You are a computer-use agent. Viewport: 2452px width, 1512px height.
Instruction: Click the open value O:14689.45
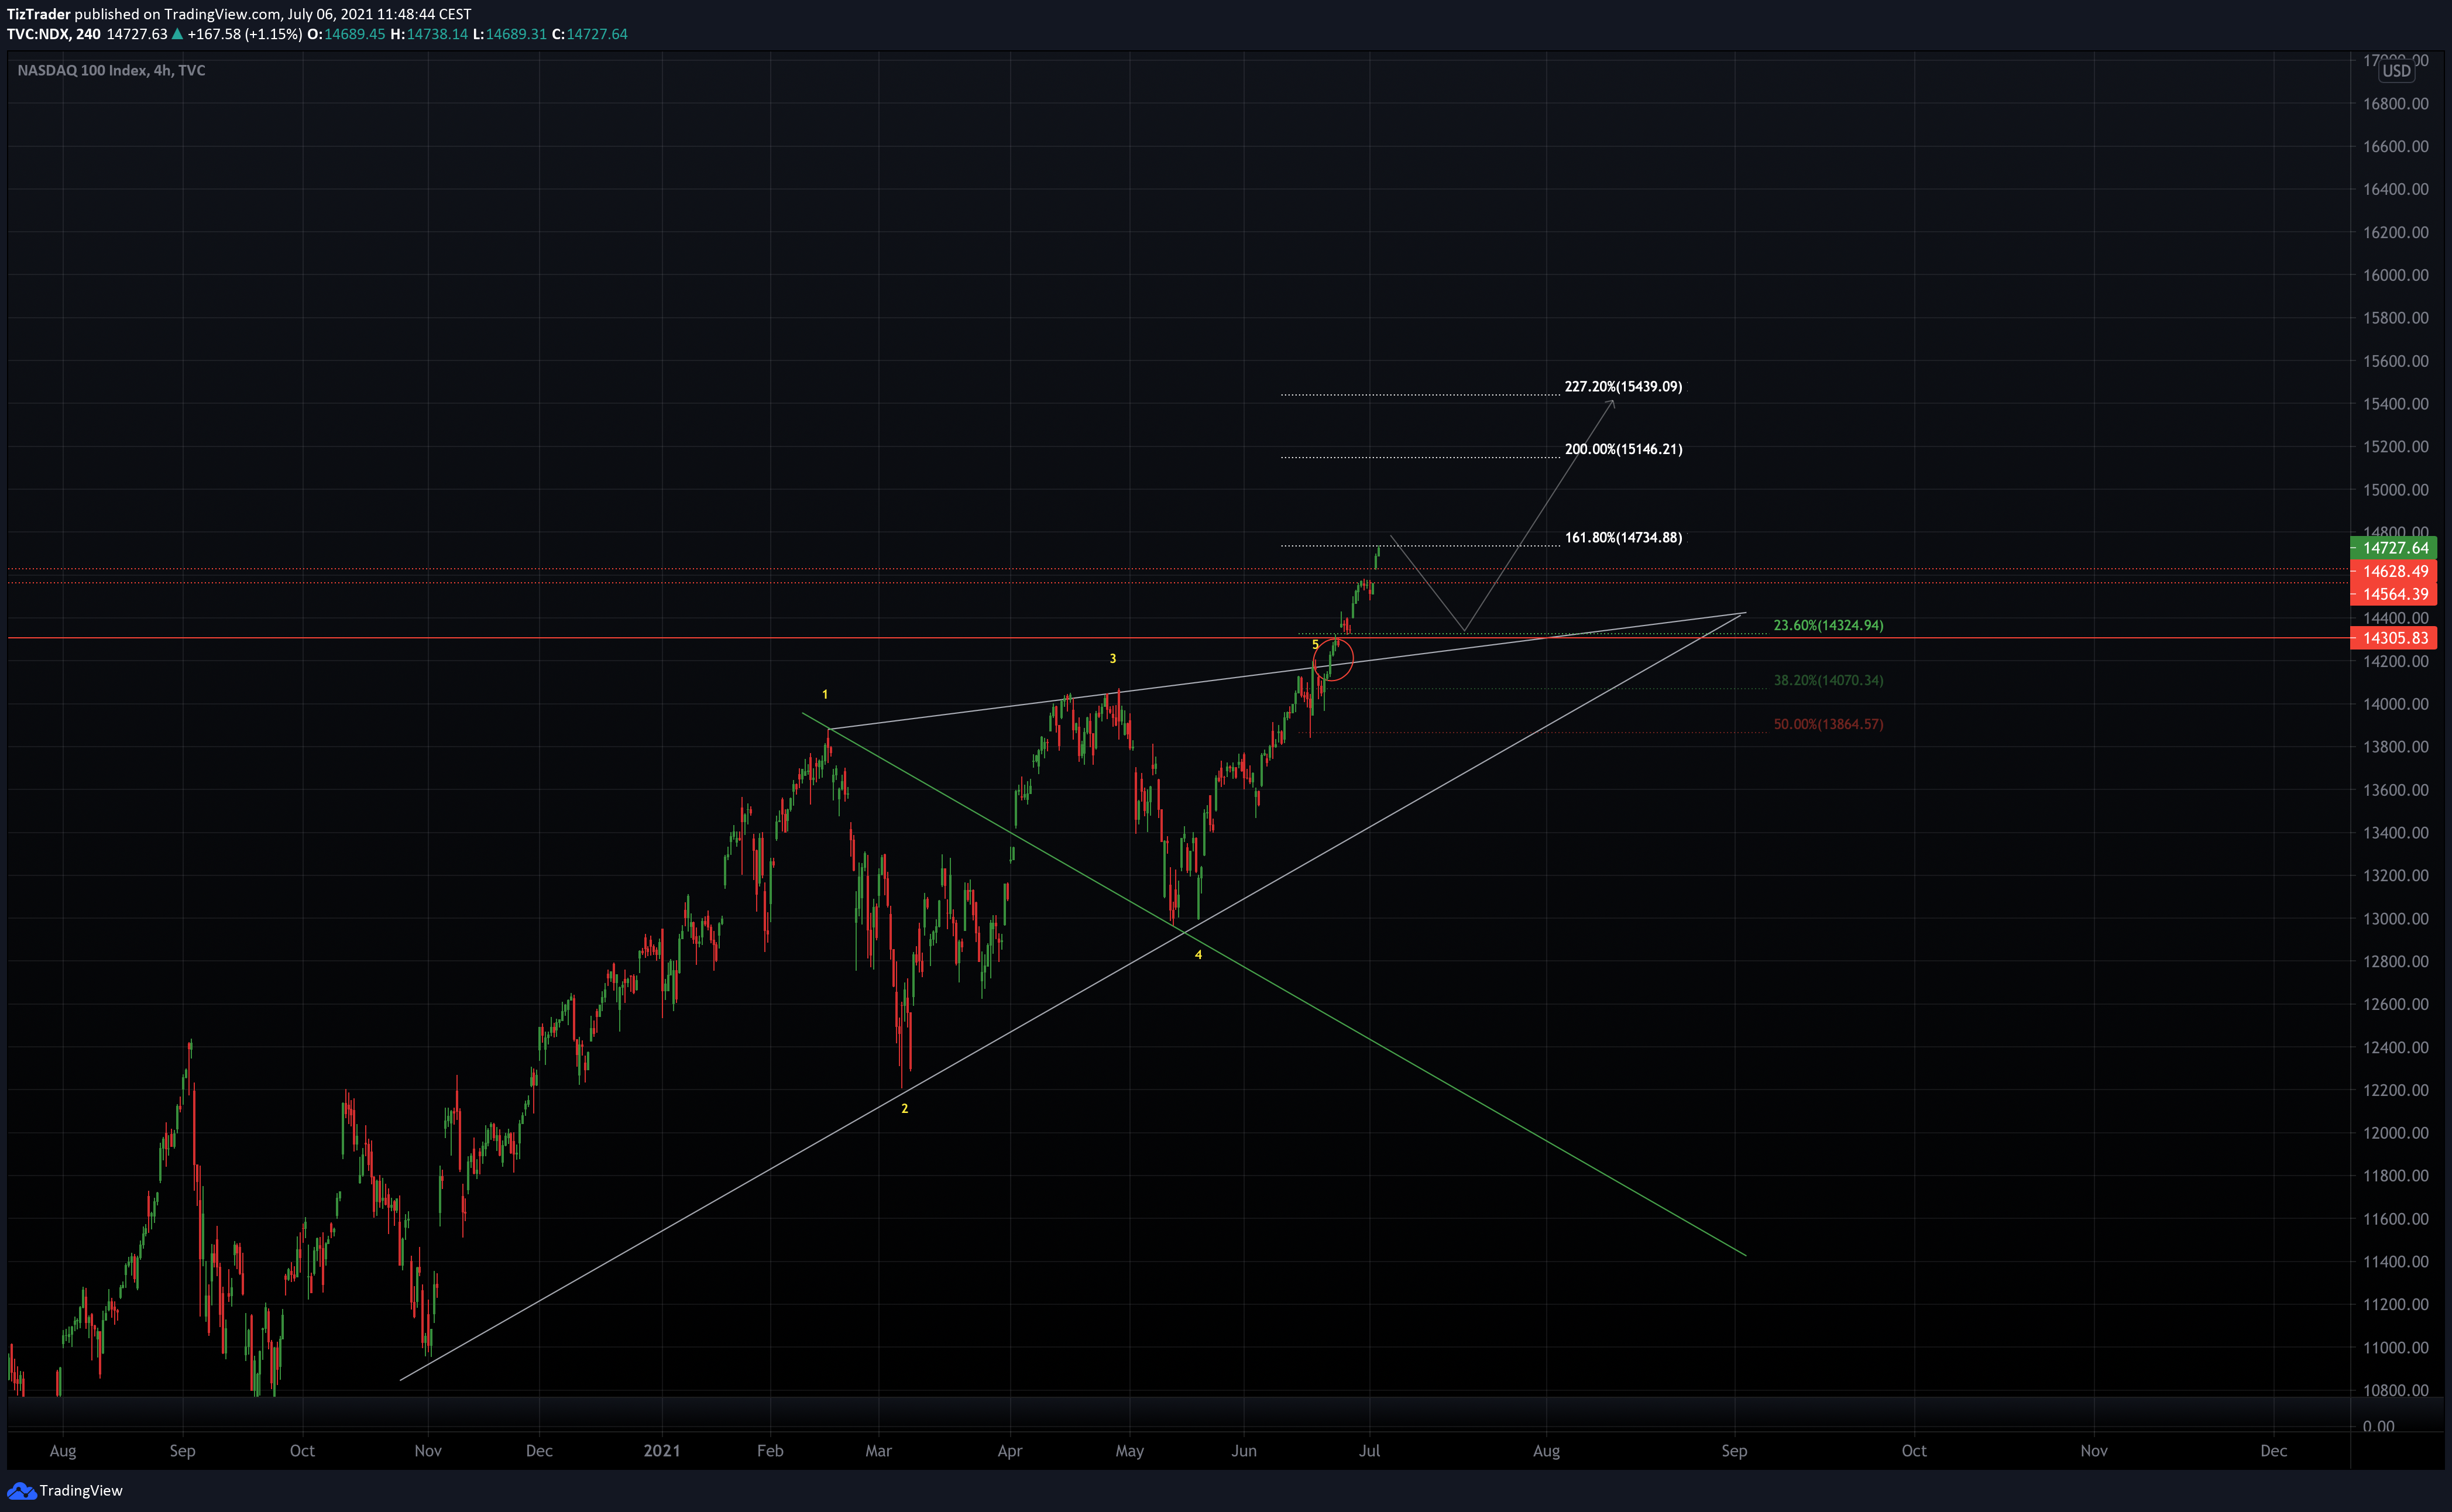[346, 34]
